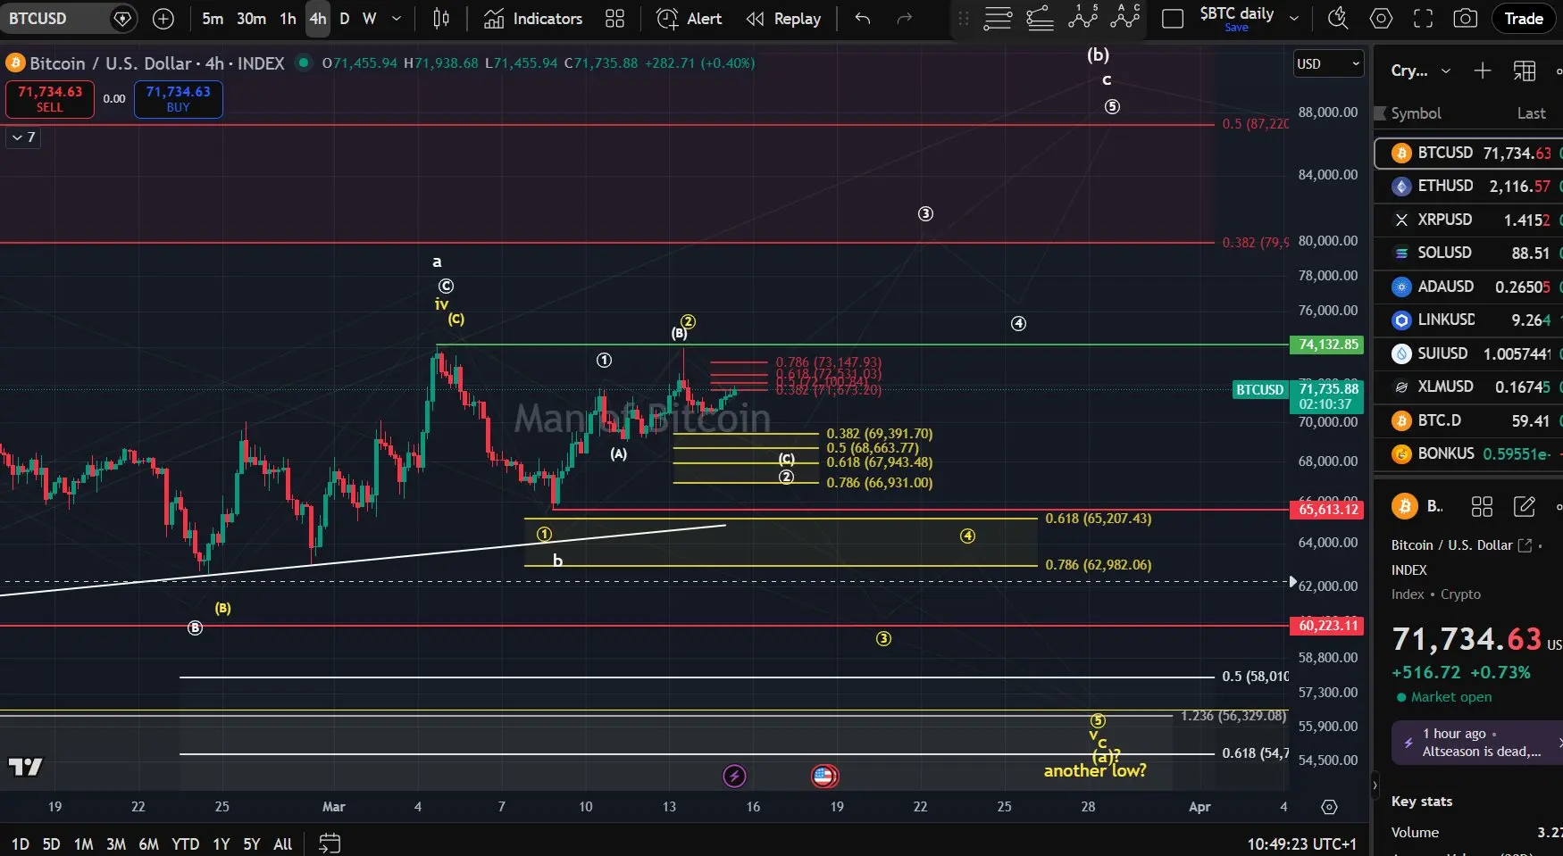Create a new Alert

point(690,18)
